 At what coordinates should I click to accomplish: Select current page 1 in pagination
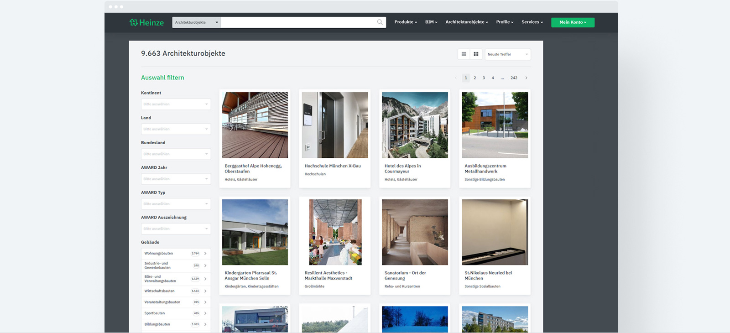[466, 78]
